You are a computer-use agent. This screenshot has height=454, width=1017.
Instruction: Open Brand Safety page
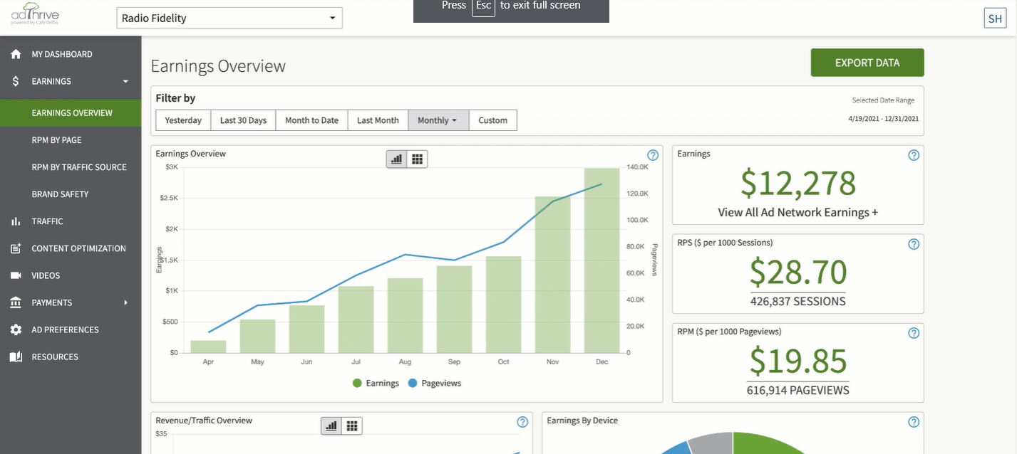click(60, 194)
